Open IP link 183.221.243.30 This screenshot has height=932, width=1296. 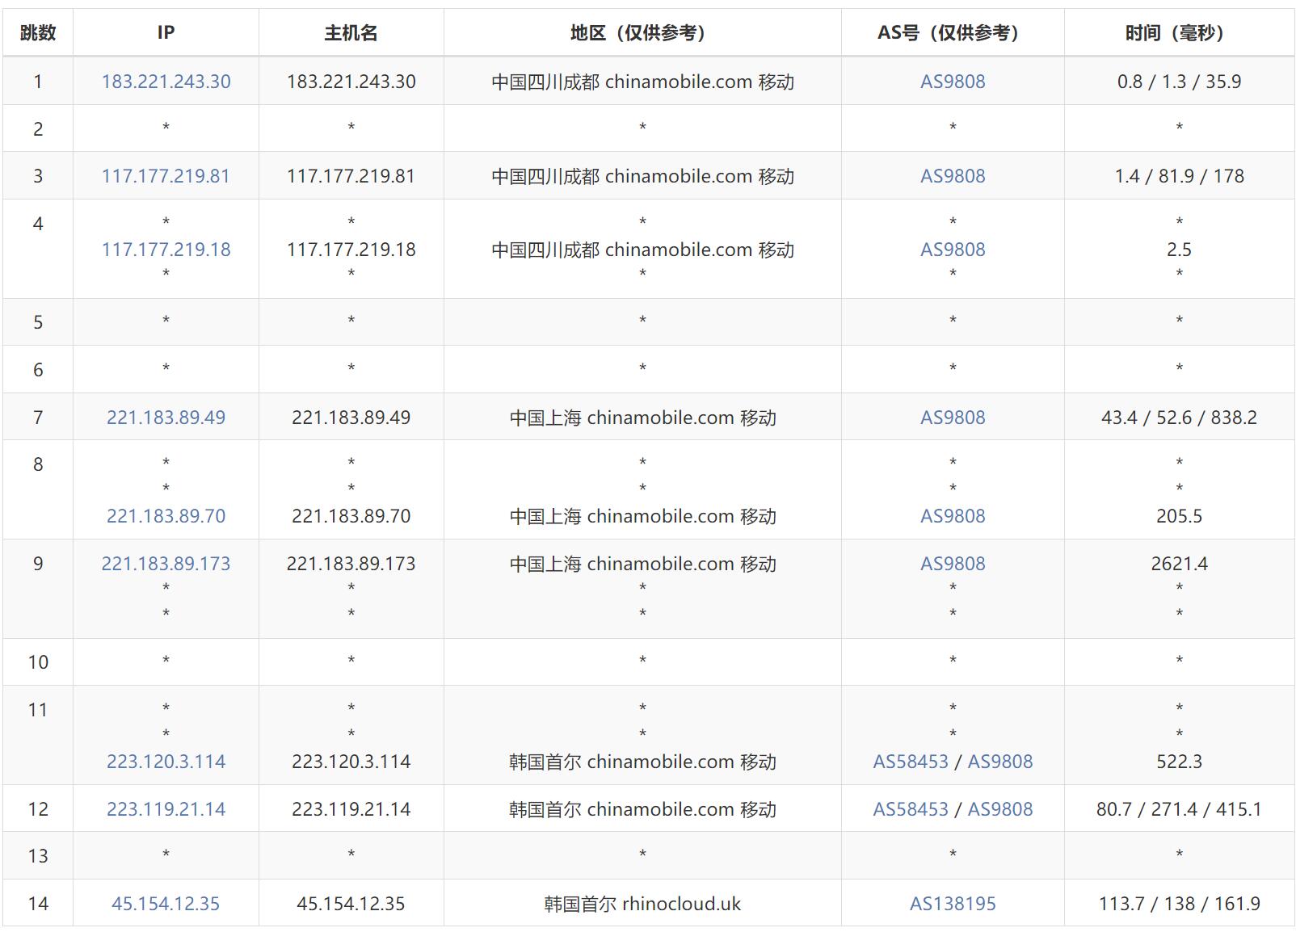point(166,82)
